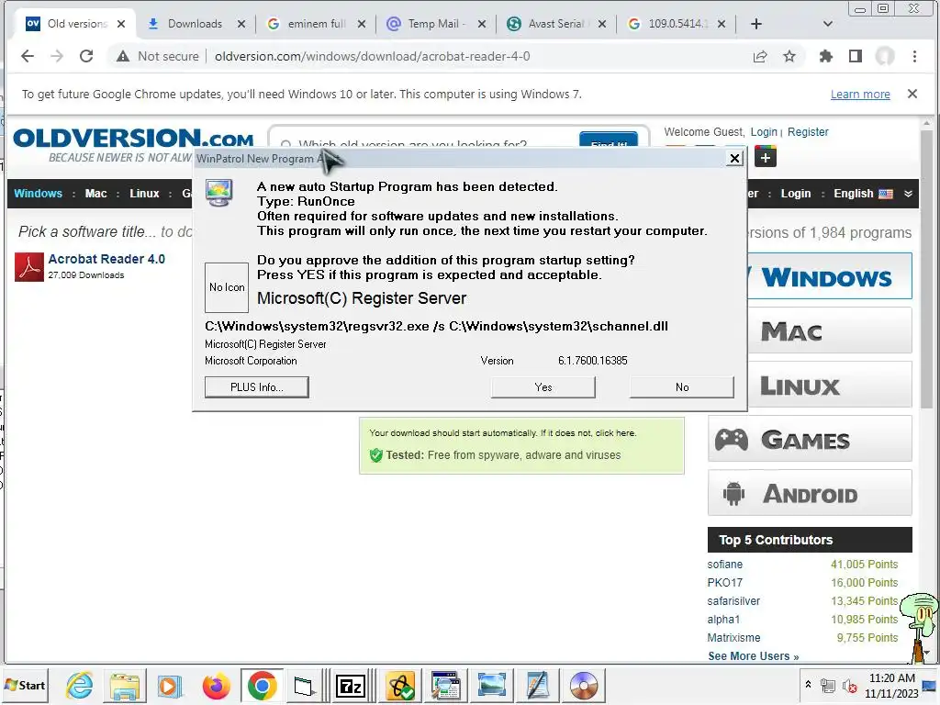
Task: Click the page vertical scrollbar thumb
Action: [x=927, y=269]
